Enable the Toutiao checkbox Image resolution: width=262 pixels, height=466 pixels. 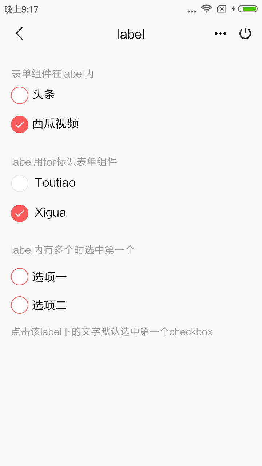(20, 183)
